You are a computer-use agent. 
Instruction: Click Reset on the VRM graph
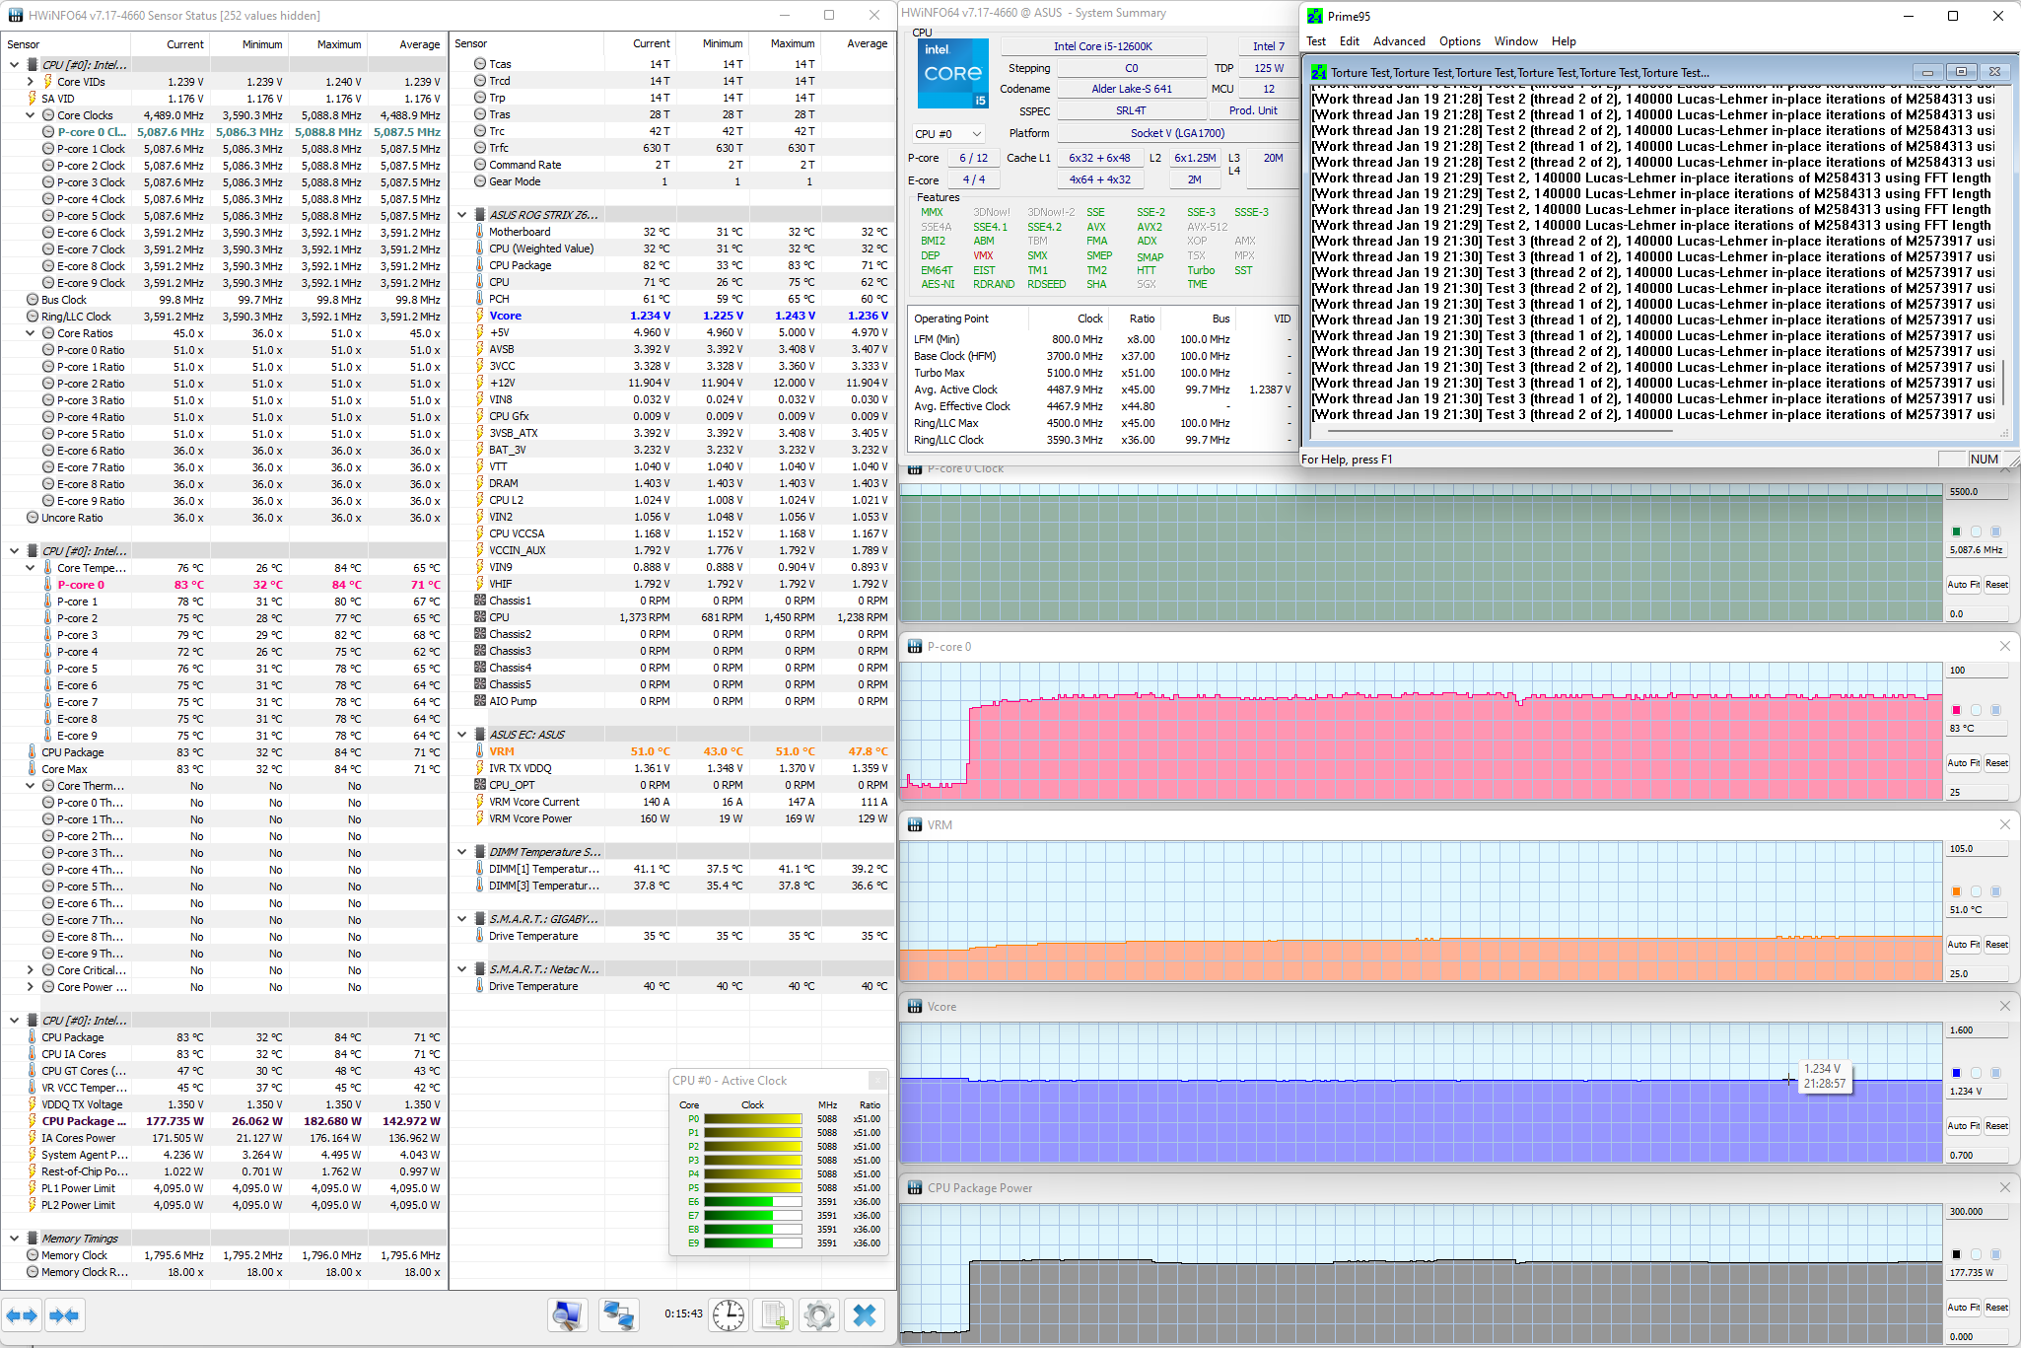point(1996,945)
